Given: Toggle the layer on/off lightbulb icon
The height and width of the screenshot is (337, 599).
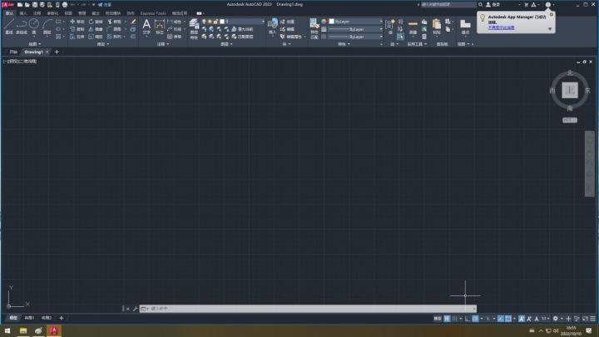Looking at the screenshot, I should (204, 22).
